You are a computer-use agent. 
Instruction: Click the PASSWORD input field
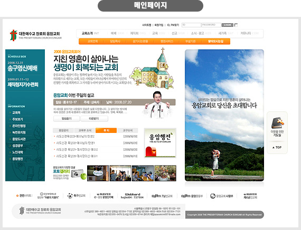click(x=211, y=25)
